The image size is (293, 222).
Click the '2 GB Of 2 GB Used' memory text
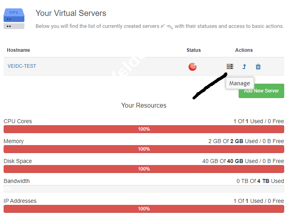click(x=246, y=141)
